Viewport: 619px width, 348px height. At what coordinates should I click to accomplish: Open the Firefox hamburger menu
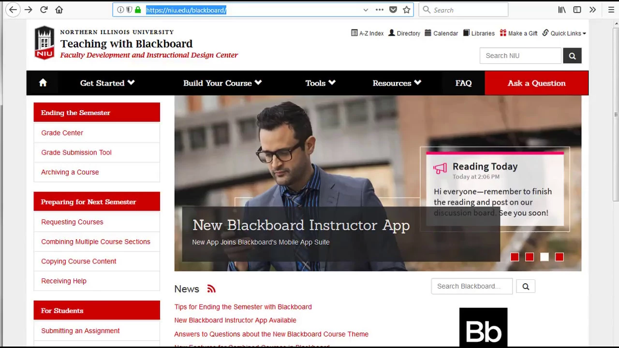[x=611, y=10]
